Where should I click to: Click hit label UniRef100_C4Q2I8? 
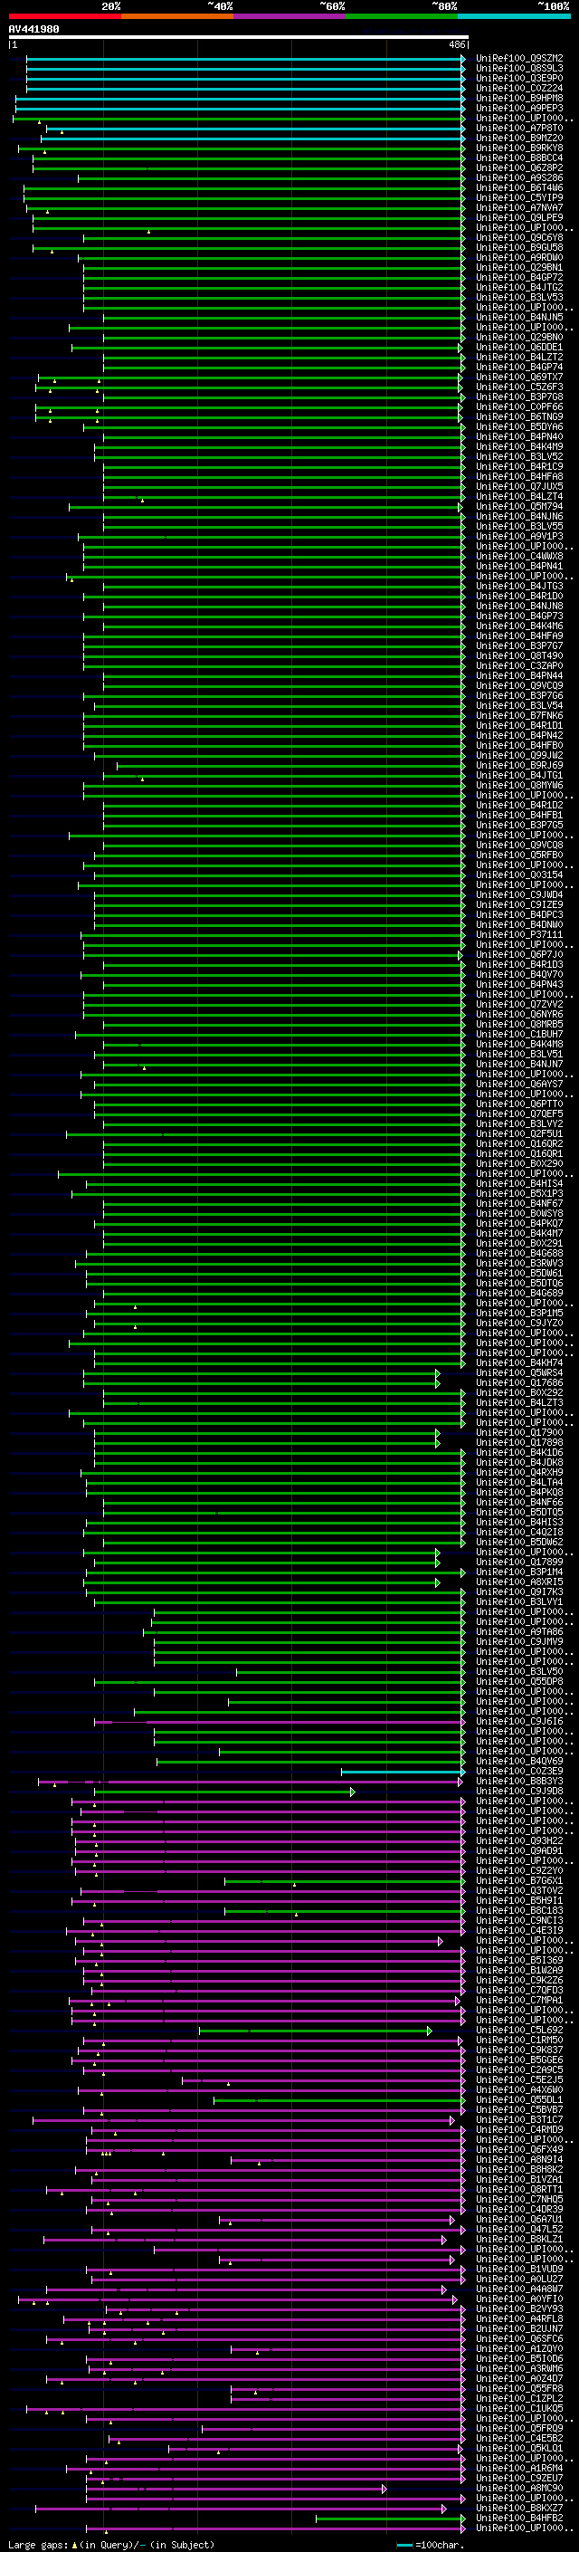518,1532
